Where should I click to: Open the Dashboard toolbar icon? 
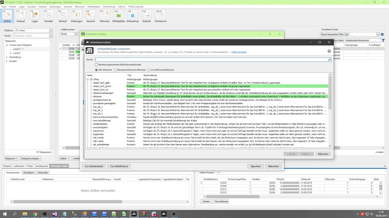(160, 16)
